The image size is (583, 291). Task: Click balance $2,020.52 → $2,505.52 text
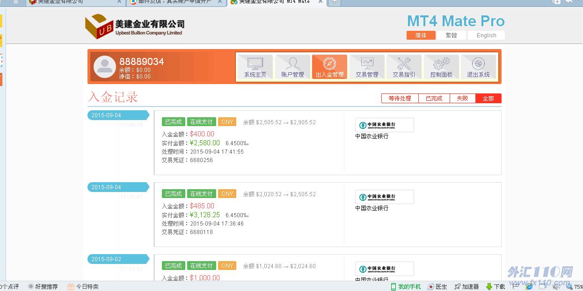click(x=279, y=194)
